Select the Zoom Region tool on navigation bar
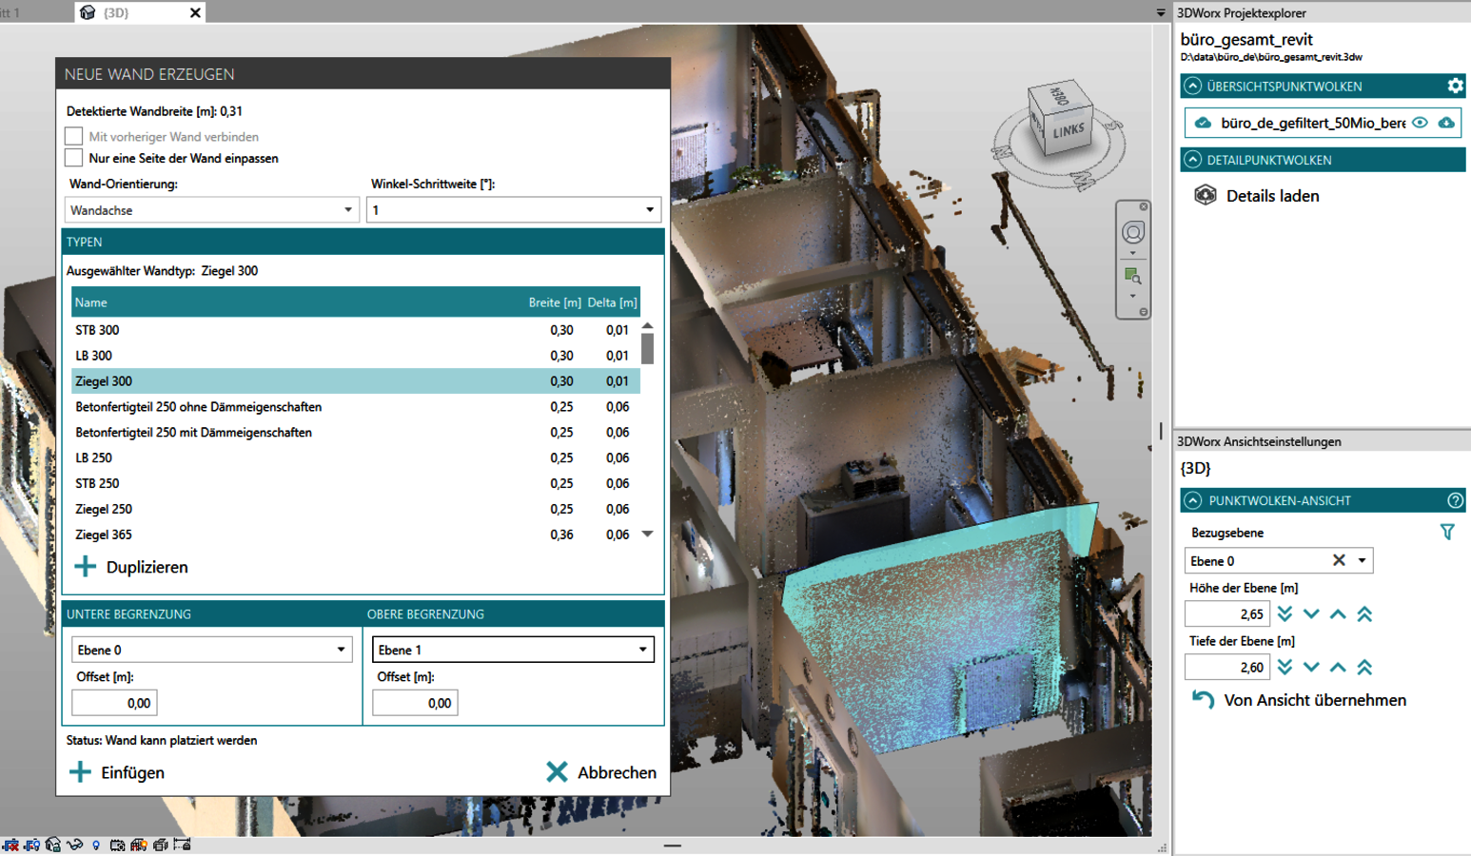The image size is (1471, 856). coord(1132,273)
